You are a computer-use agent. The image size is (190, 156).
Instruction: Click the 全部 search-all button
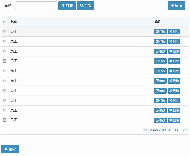pyautogui.click(x=86, y=6)
